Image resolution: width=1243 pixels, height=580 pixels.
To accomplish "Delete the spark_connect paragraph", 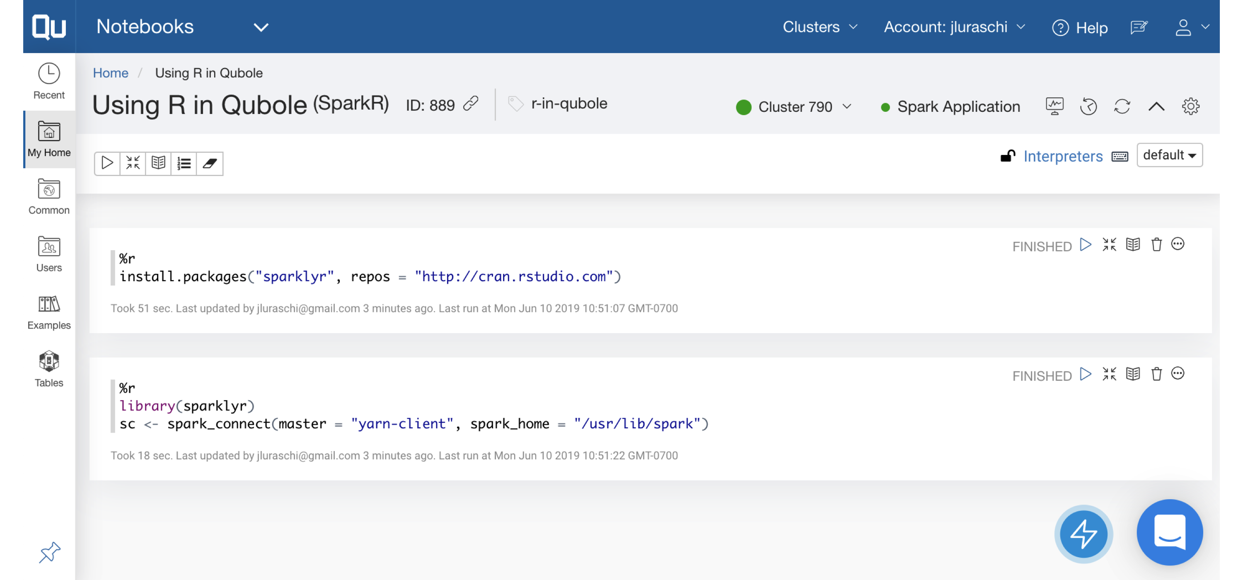I will (1157, 375).
